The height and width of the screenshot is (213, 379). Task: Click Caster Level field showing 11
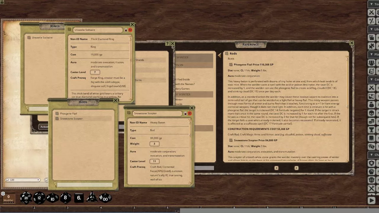pos(154,161)
